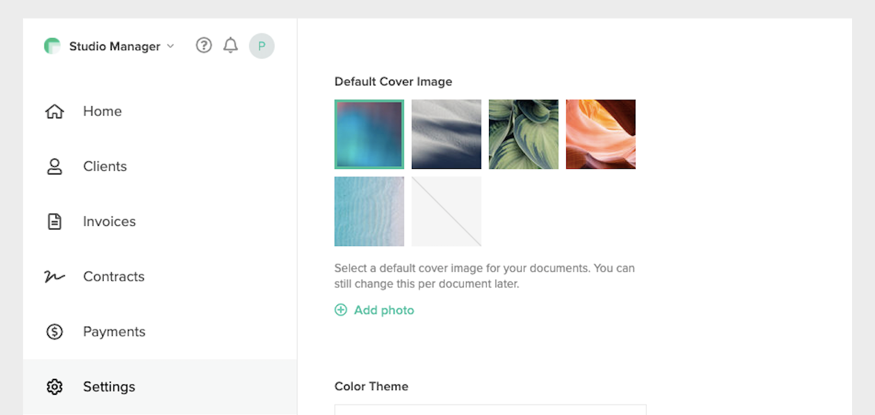
Task: Click the Invoices document icon
Action: pyautogui.click(x=54, y=221)
